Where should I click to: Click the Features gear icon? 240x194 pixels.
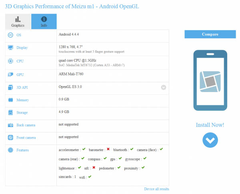click(x=10, y=150)
